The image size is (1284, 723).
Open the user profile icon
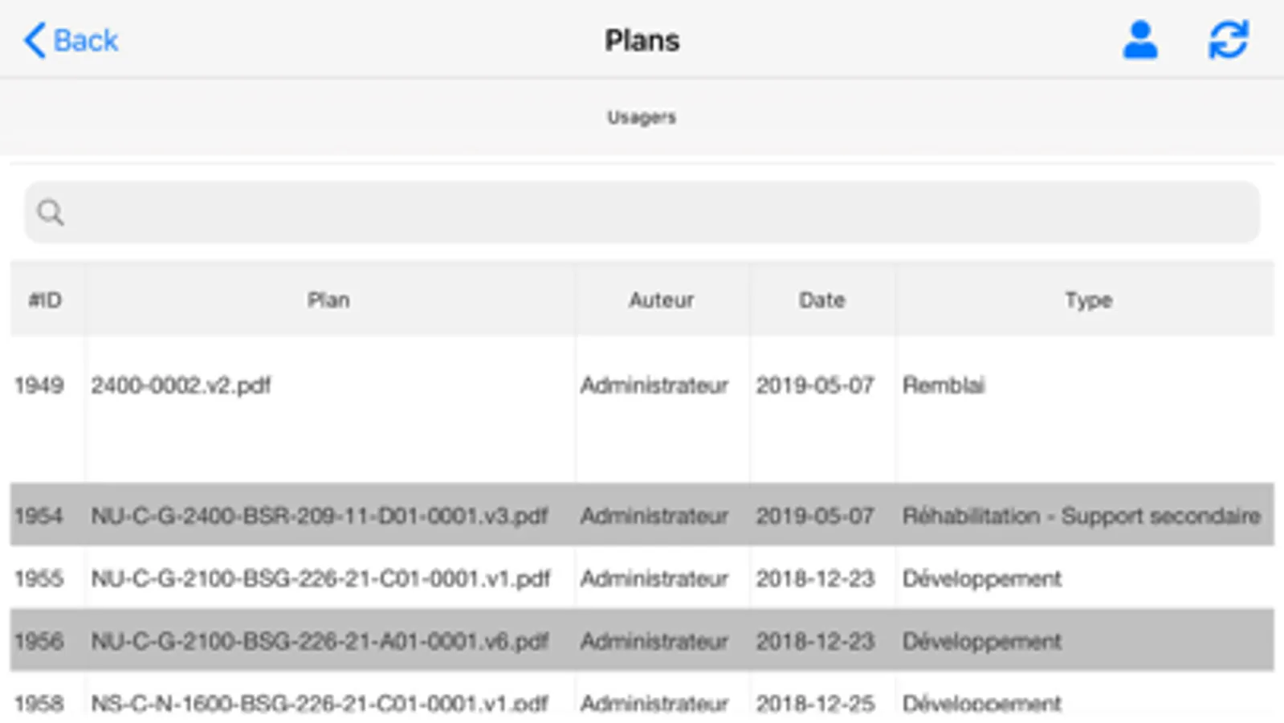point(1141,39)
